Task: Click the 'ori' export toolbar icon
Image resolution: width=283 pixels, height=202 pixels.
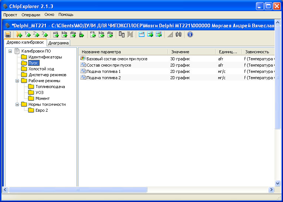Action: (56, 34)
